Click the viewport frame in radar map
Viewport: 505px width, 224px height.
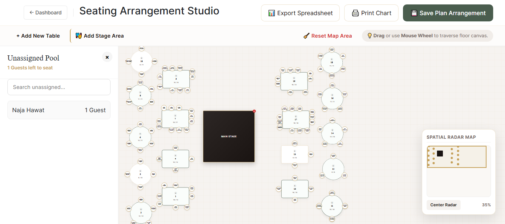[457, 157]
